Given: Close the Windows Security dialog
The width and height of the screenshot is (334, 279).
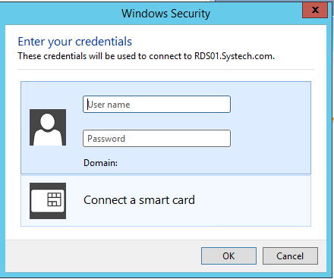Looking at the screenshot, I should [x=315, y=10].
